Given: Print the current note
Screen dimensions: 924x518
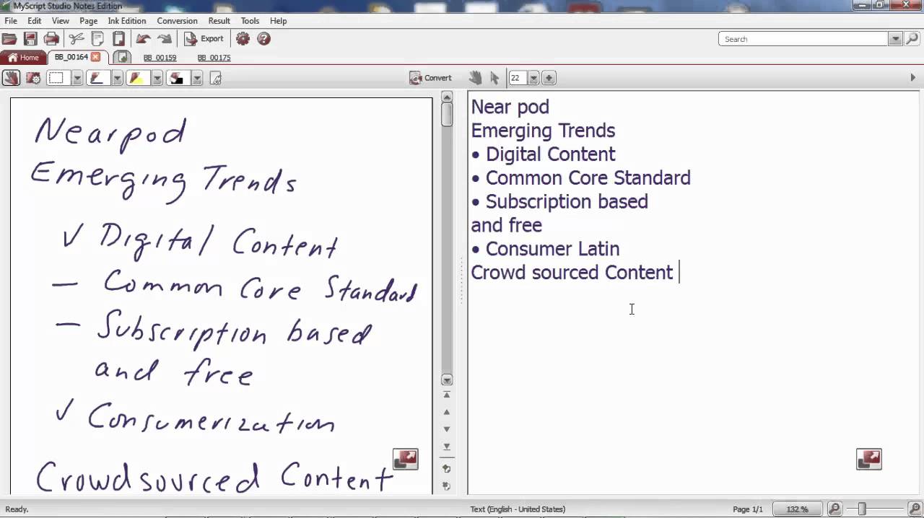Looking at the screenshot, I should coord(51,39).
